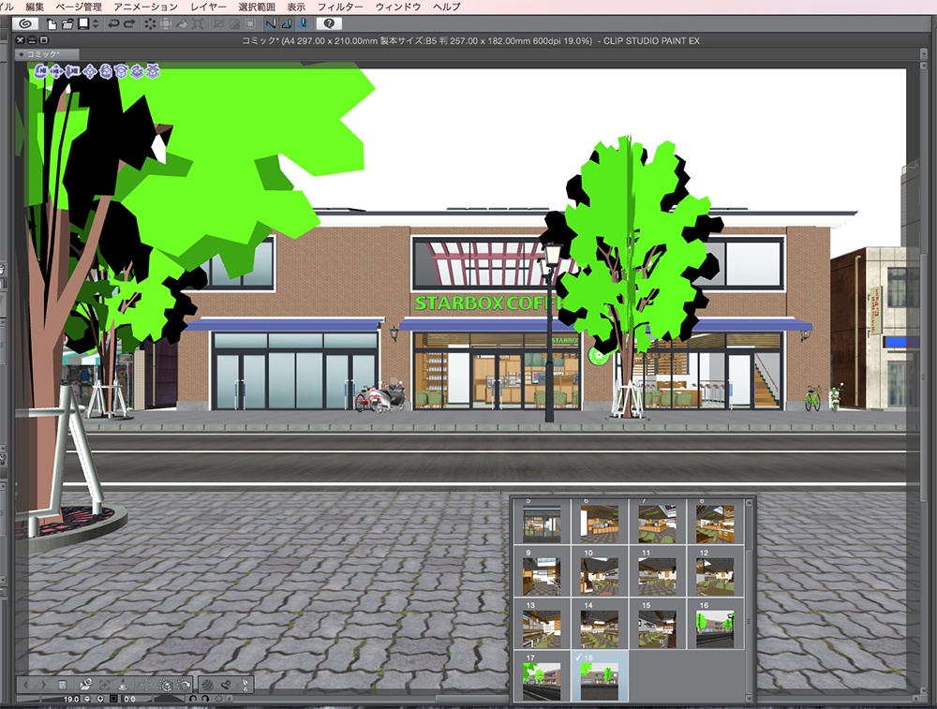Toggle show selection border icon
937x709 pixels.
pos(250,24)
